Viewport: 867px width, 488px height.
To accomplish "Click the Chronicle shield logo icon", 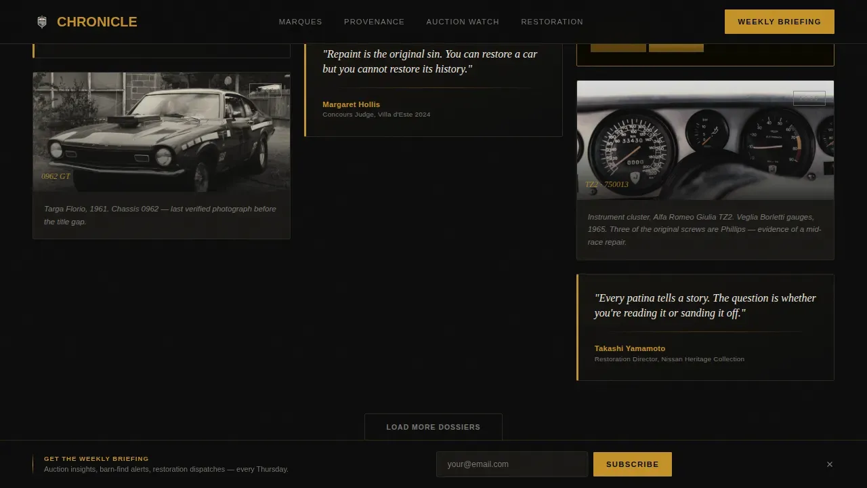I will pyautogui.click(x=42, y=22).
